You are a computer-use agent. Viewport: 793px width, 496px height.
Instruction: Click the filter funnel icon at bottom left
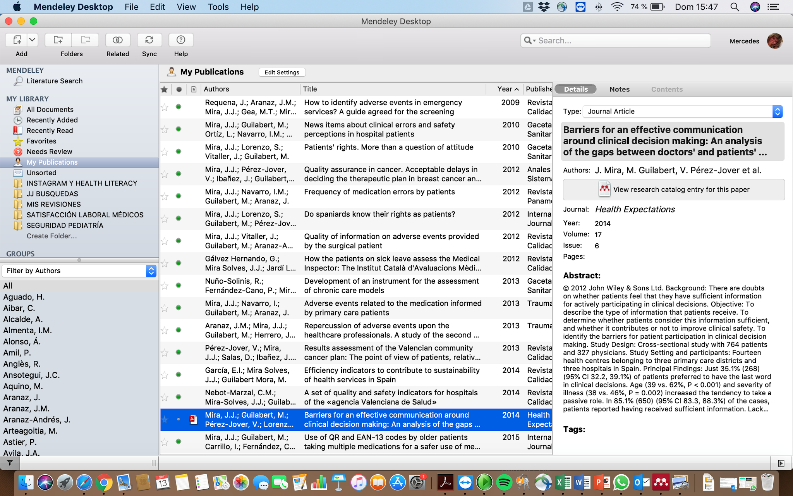tap(10, 463)
